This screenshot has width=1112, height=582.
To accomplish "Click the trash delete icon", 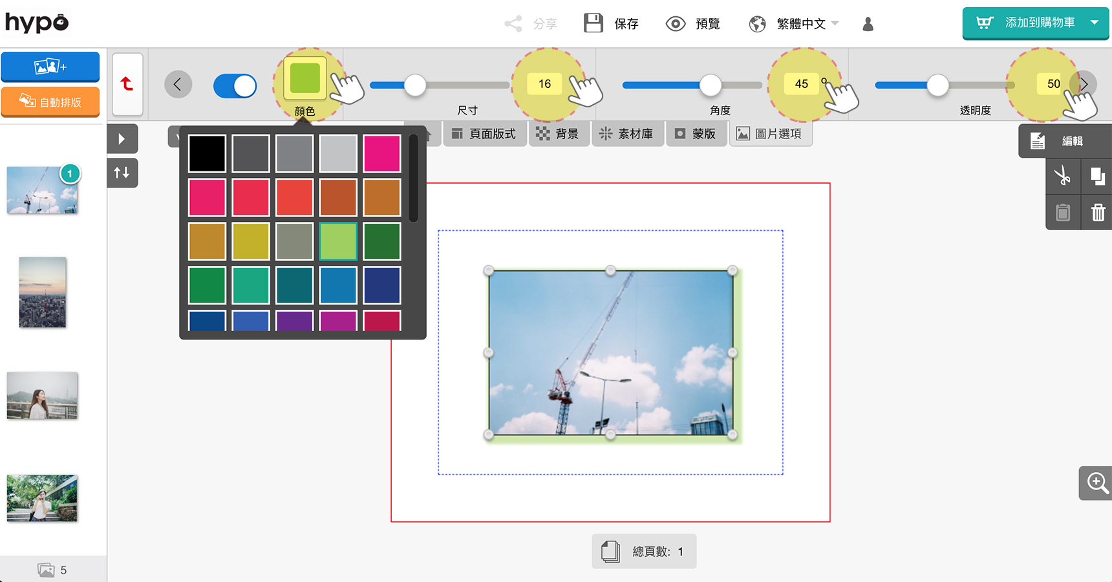I will [1098, 212].
